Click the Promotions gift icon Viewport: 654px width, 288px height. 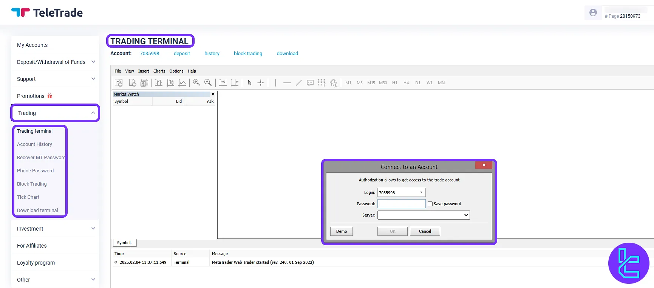49,96
